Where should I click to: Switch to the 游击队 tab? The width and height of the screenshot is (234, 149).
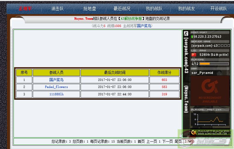[57, 9]
